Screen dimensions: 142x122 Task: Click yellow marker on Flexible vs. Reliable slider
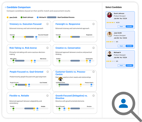point(34,108)
